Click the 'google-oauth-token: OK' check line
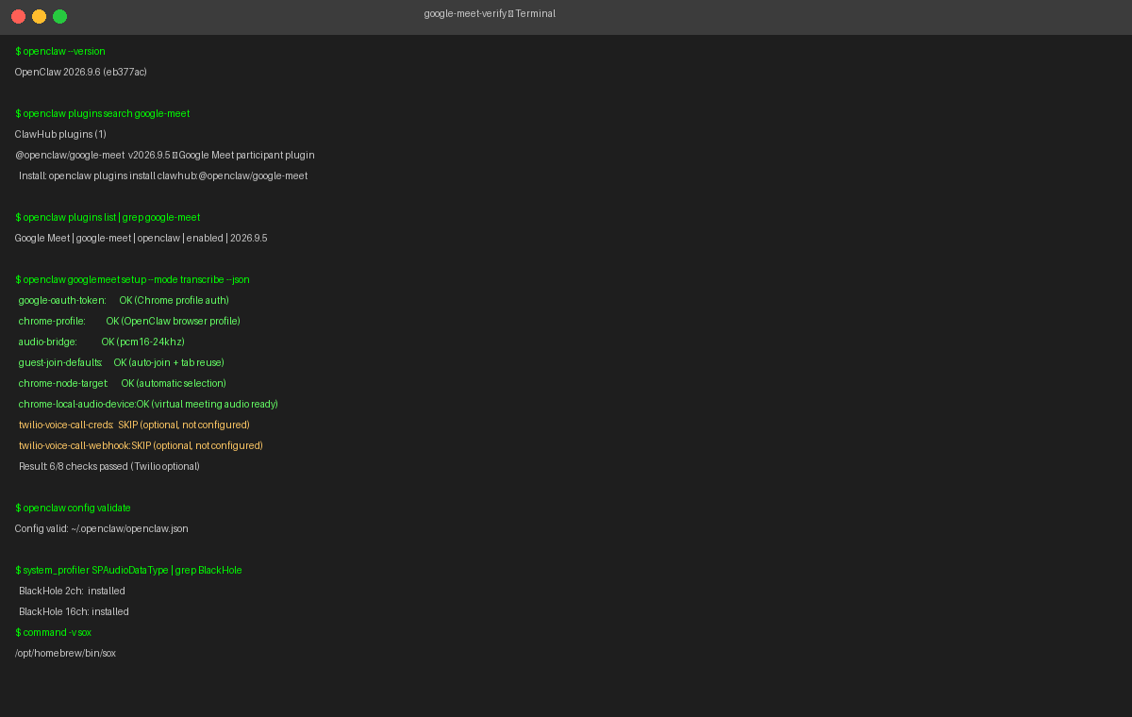The height and width of the screenshot is (717, 1132). (124, 300)
